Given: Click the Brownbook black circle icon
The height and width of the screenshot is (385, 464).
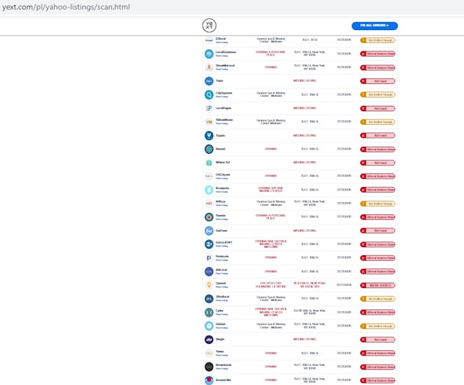Looking at the screenshot, I should click(209, 367).
